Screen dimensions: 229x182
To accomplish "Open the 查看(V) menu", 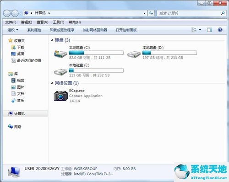I will pos(43,22).
